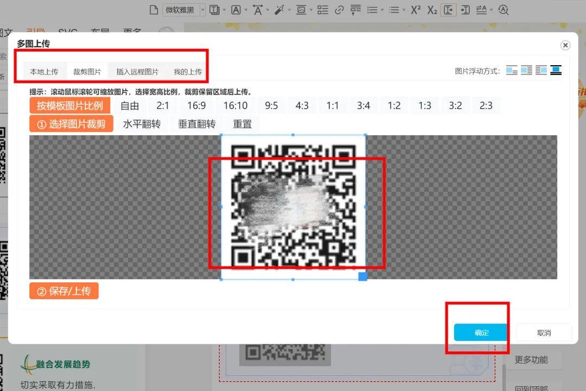The height and width of the screenshot is (391, 586).
Task: Click the ② 保存/上传 button
Action: click(x=64, y=291)
